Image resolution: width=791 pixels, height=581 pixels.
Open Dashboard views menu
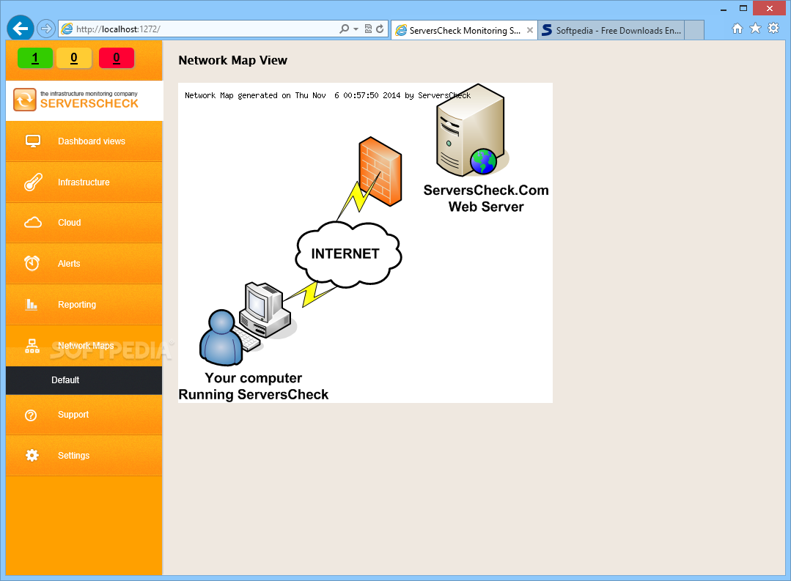click(84, 141)
